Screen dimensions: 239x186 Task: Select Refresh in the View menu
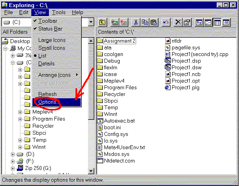coord(47,94)
